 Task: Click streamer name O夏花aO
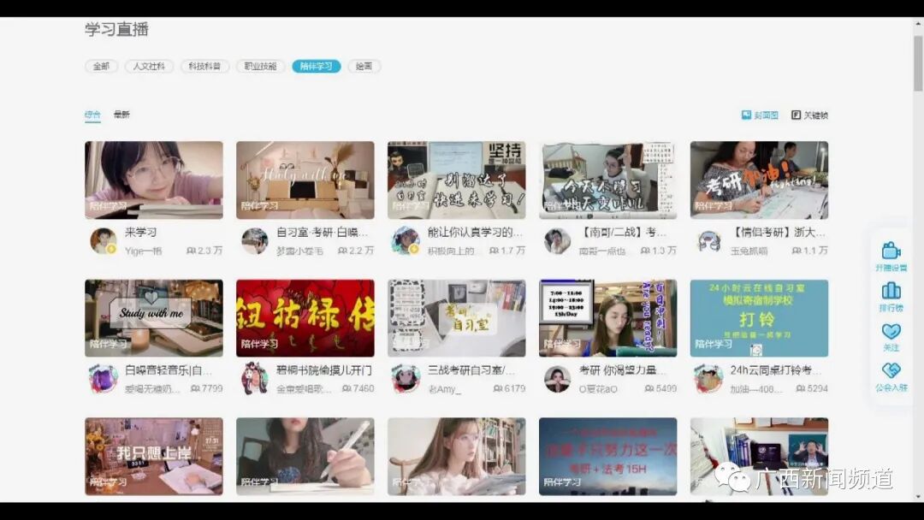(598, 389)
